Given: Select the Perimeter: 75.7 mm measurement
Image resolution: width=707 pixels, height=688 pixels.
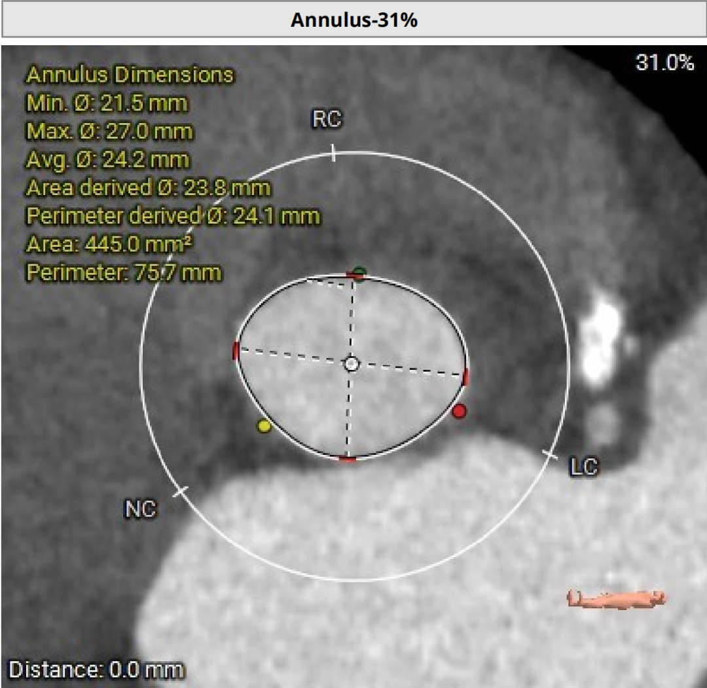Looking at the screenshot, I should click(x=124, y=272).
